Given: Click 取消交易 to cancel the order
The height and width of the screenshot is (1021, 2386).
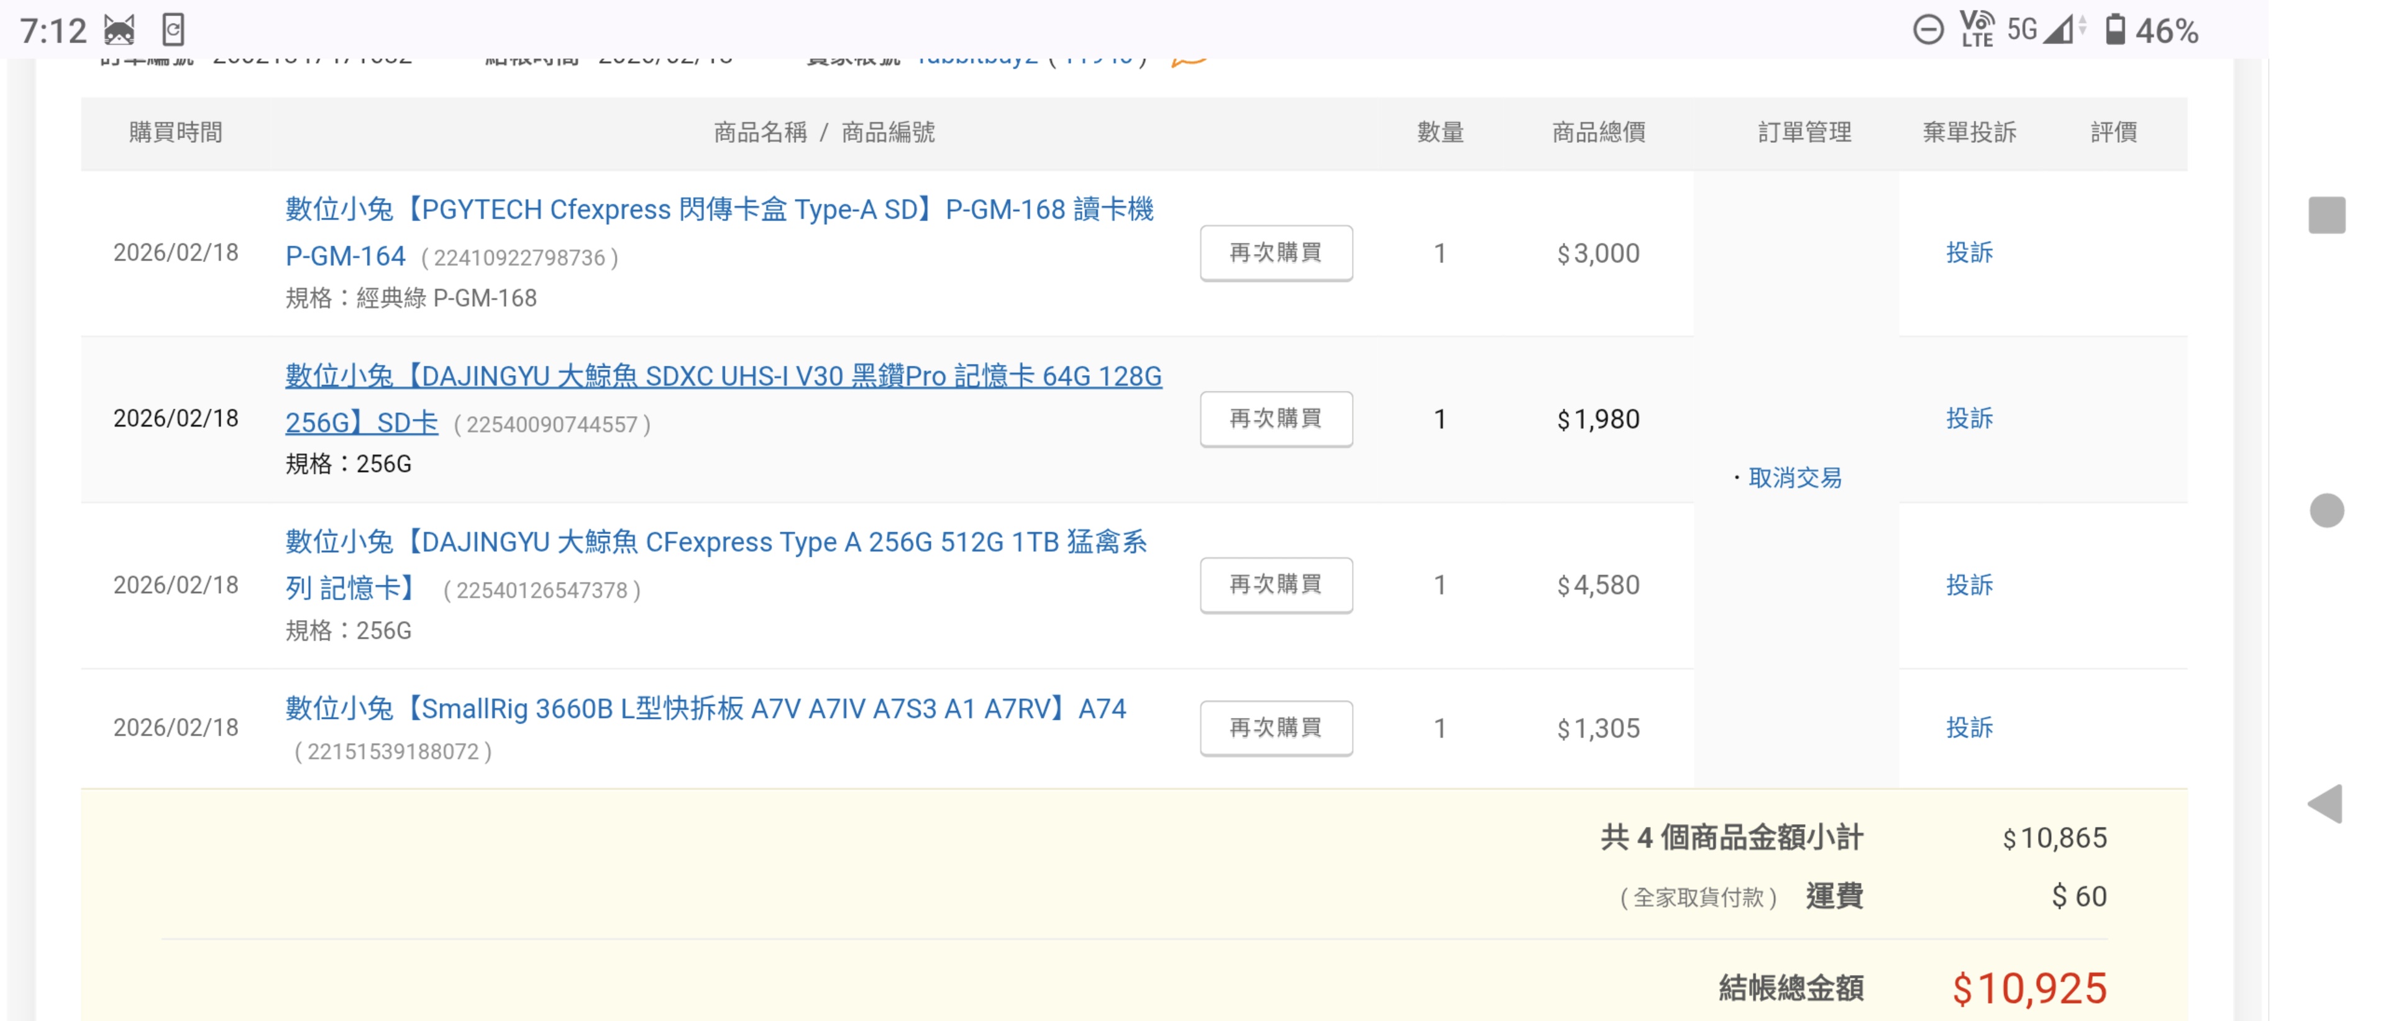Looking at the screenshot, I should 1794,478.
